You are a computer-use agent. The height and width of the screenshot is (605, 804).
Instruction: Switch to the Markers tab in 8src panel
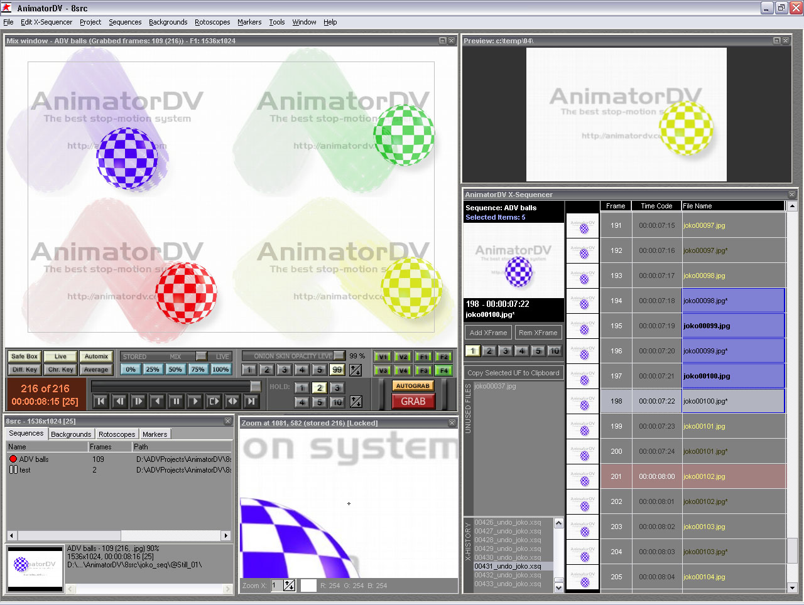[x=155, y=434]
